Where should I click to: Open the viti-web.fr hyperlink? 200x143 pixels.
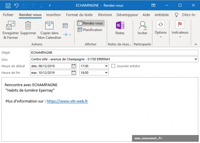[67, 101]
